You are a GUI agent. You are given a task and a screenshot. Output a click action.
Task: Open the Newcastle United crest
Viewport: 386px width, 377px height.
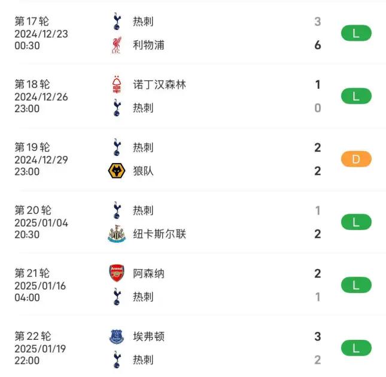117,234
